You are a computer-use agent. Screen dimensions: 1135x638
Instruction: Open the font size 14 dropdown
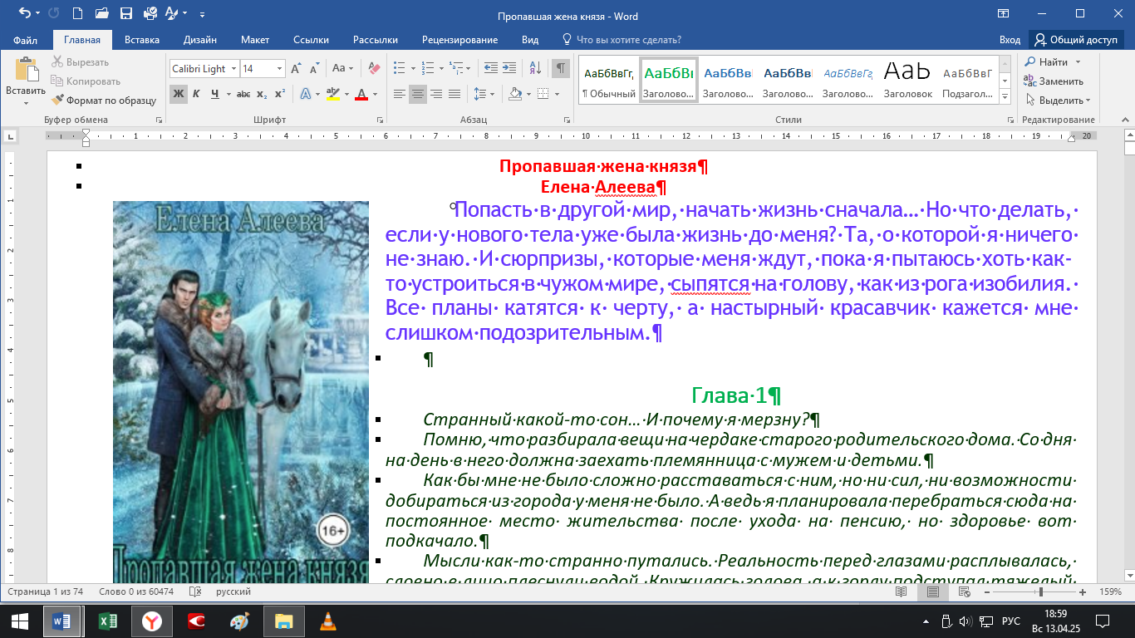click(x=279, y=69)
